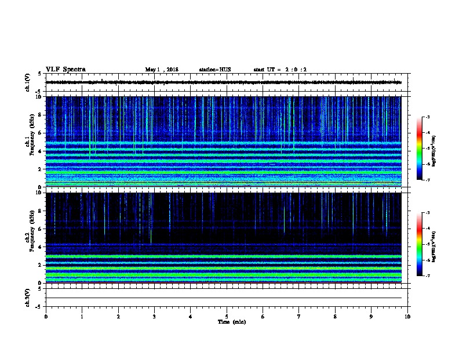Click time axis tick label "0"
Screen dimensions: 459x355
point(46,317)
